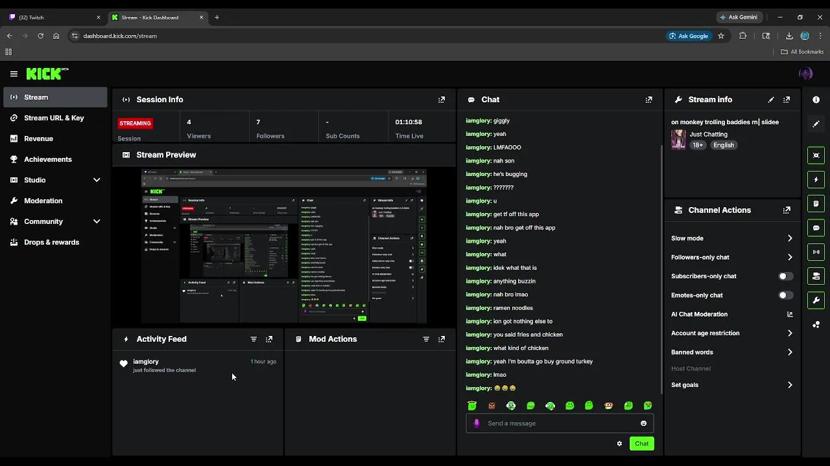830x466 pixels.
Task: Click the Stream Preview thumbnail
Action: 284,246
